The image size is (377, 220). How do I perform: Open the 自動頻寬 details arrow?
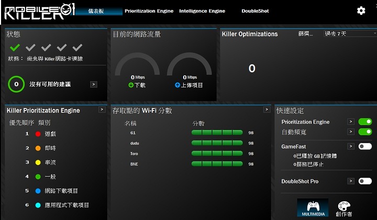pos(351,132)
